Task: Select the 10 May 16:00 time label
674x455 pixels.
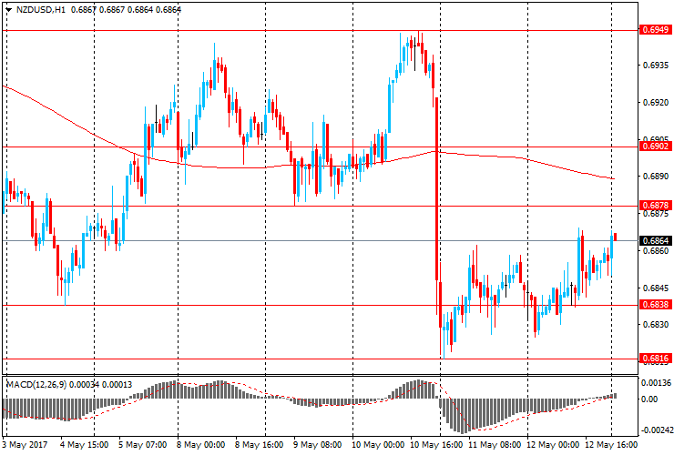Action: [434, 446]
